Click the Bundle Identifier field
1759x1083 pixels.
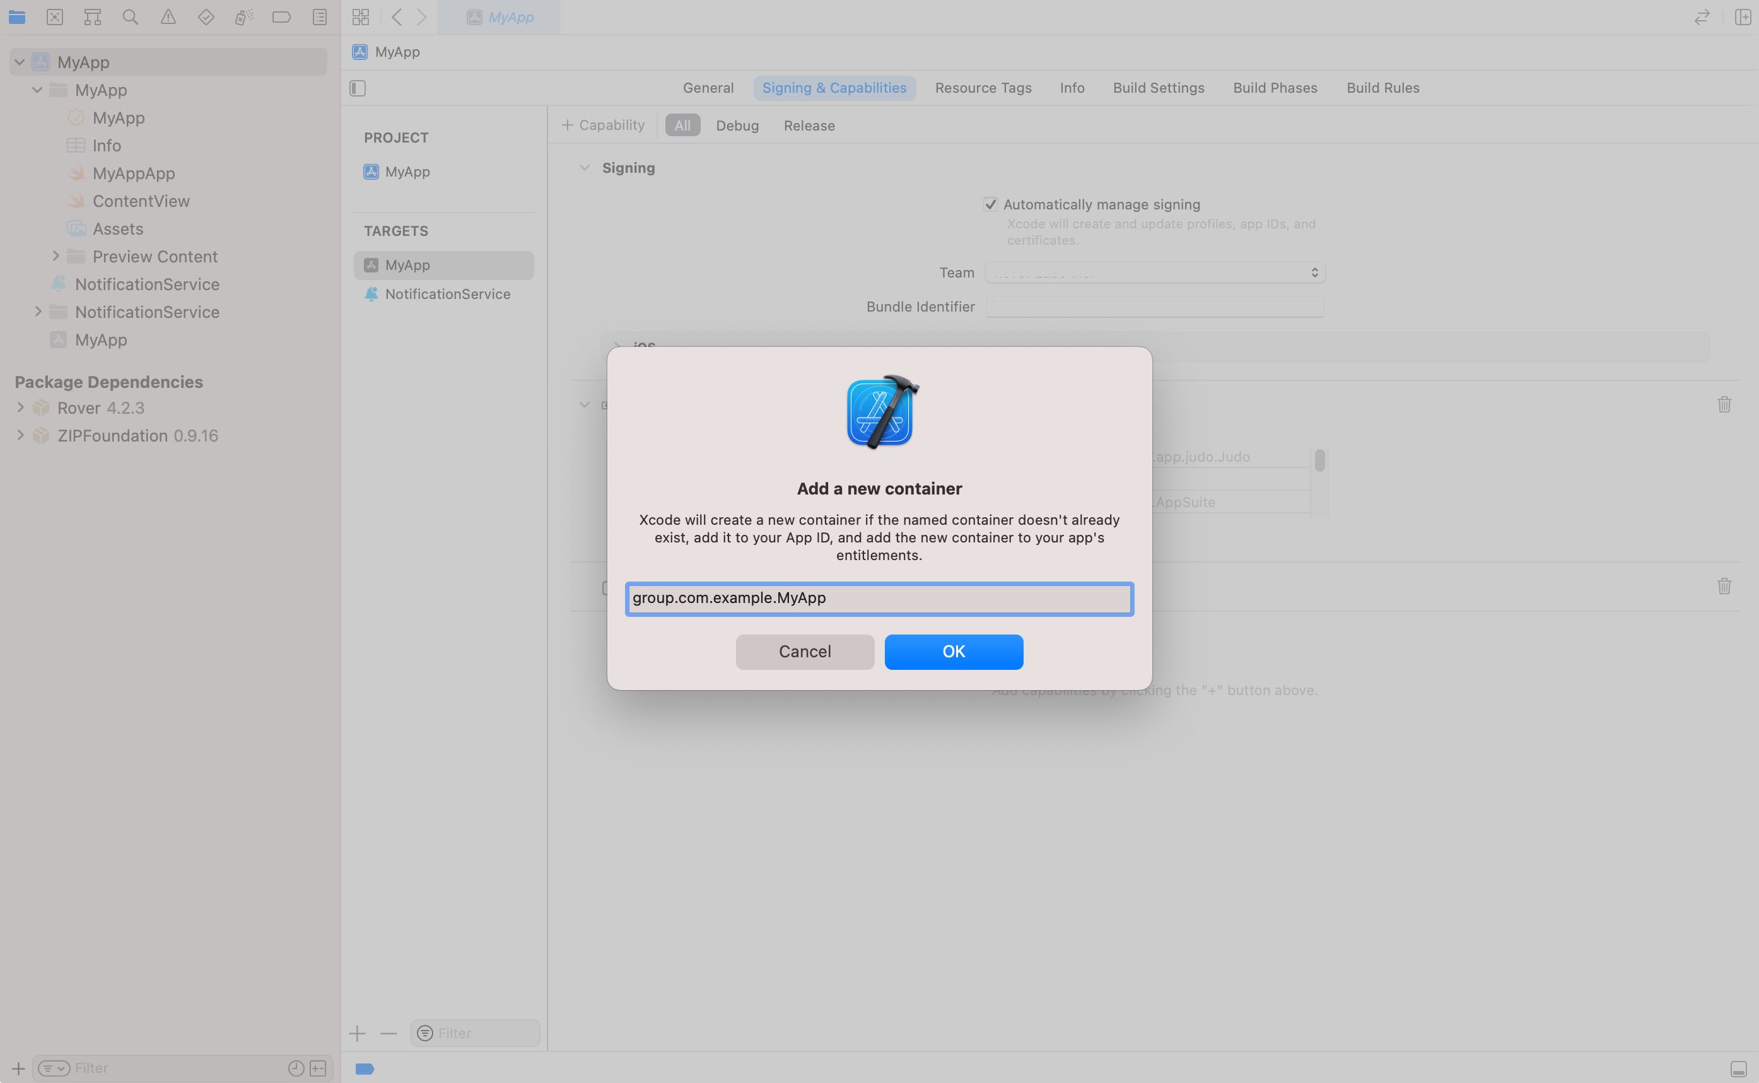1155,307
